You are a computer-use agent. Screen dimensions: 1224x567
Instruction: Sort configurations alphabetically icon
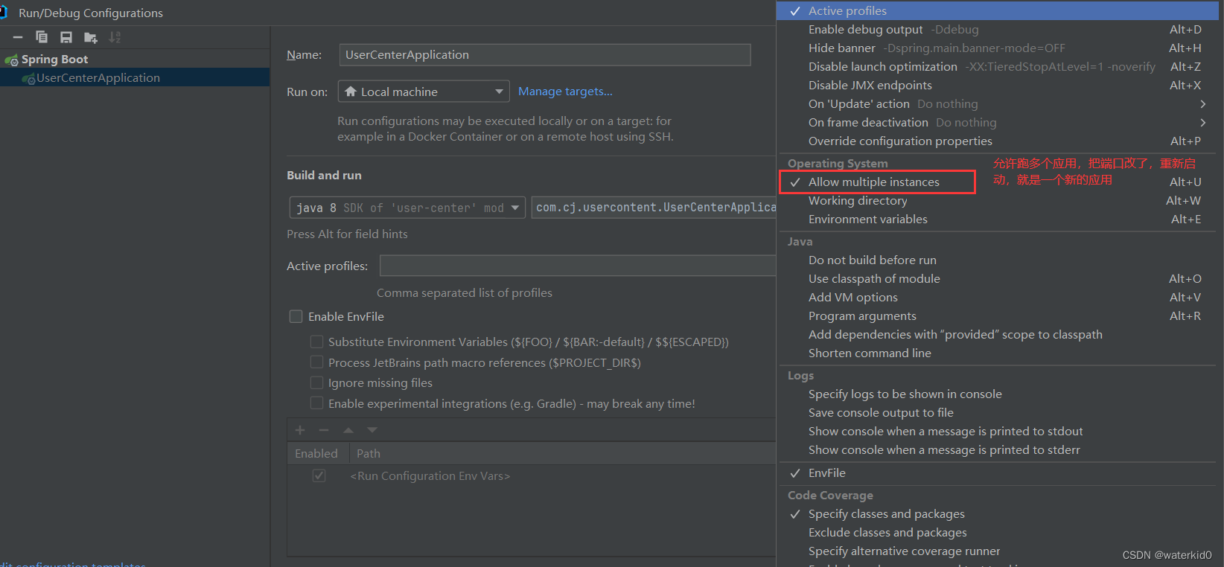point(115,37)
